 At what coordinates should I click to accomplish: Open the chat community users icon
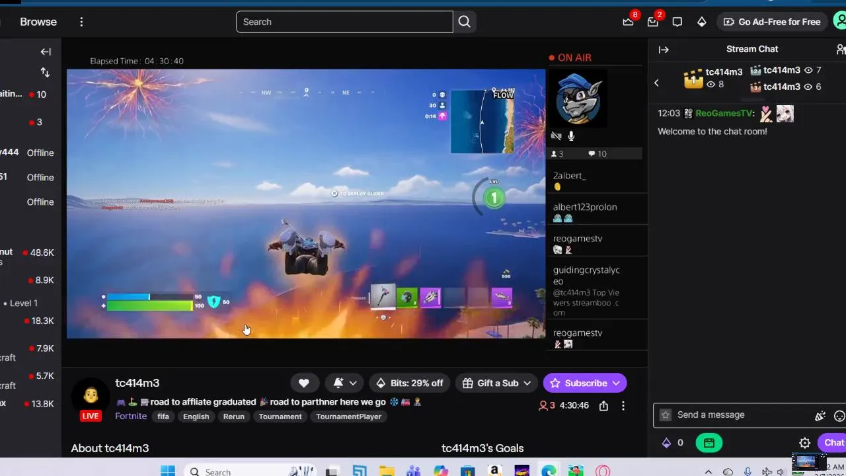point(840,50)
